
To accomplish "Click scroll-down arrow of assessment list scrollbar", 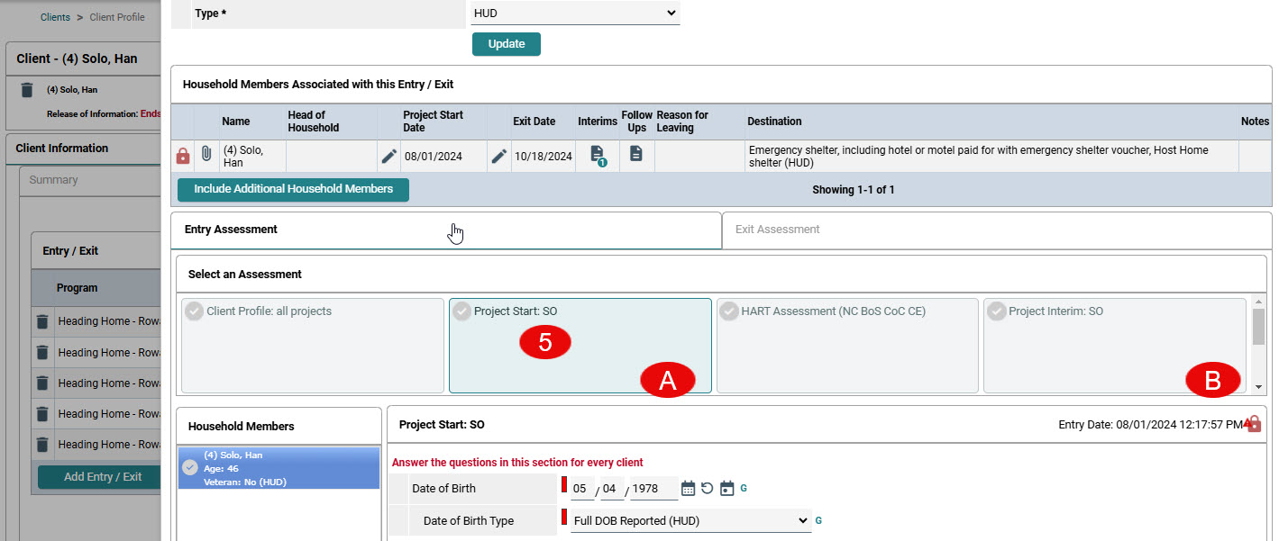I will [1258, 386].
